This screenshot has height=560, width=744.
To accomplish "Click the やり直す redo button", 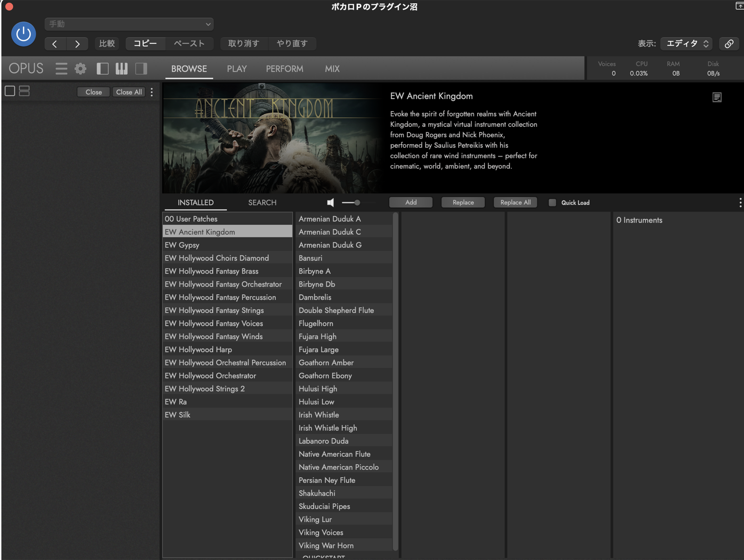I will [292, 44].
